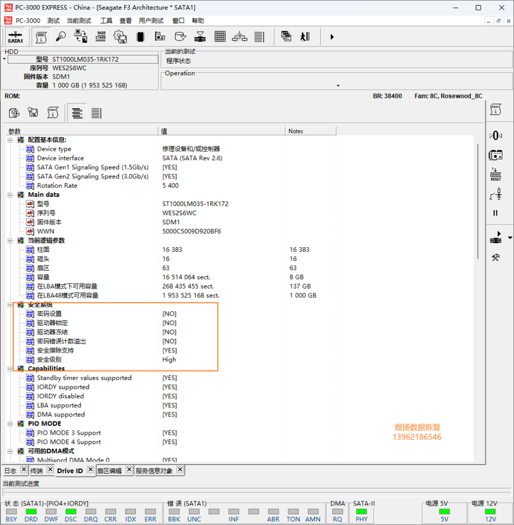
Task: Click the stacked windows toolbar icon
Action: coord(286,36)
